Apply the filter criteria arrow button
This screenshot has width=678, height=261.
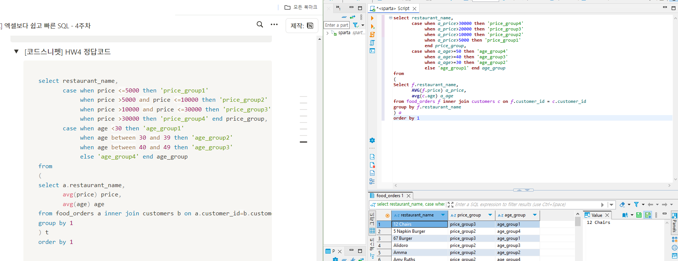[602, 205]
